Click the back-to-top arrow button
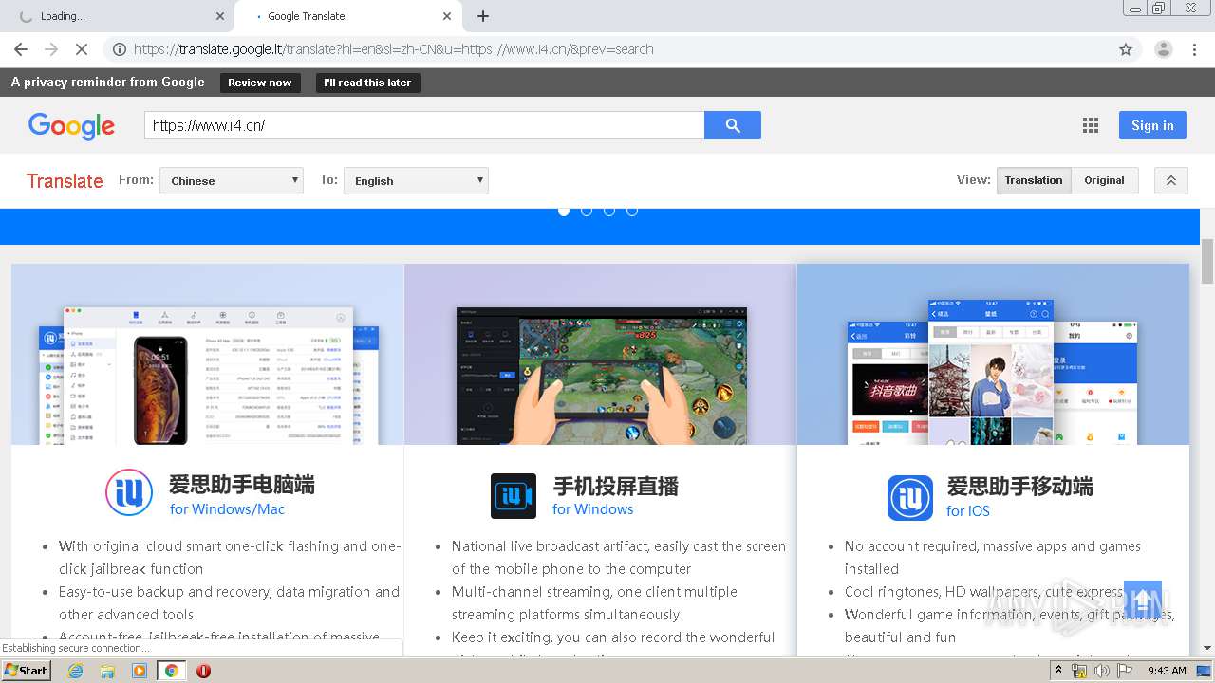1215x683 pixels. (x=1143, y=600)
